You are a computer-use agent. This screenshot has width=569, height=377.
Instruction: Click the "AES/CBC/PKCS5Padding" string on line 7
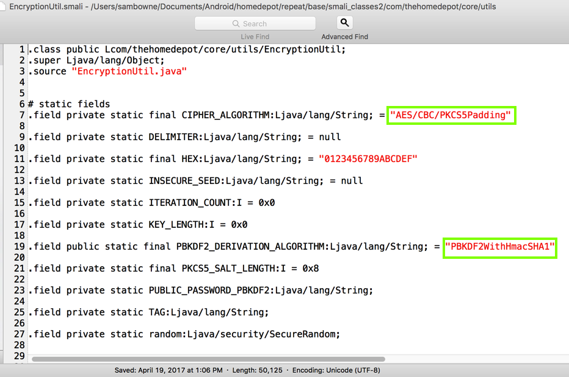[x=451, y=115]
